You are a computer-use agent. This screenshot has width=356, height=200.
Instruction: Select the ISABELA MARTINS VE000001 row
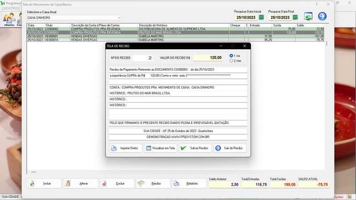(x=175, y=36)
